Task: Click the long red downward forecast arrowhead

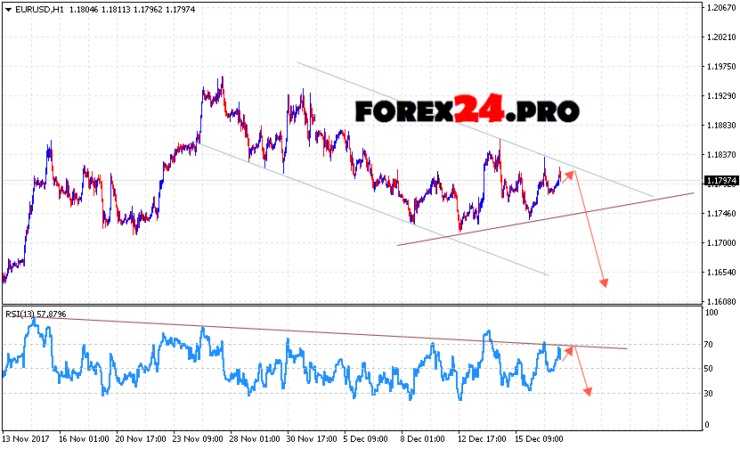Action: pyautogui.click(x=605, y=282)
